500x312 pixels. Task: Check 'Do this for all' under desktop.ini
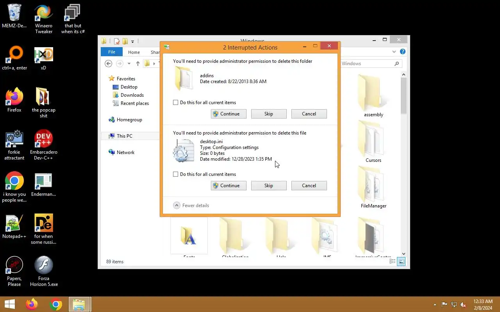coord(176,174)
